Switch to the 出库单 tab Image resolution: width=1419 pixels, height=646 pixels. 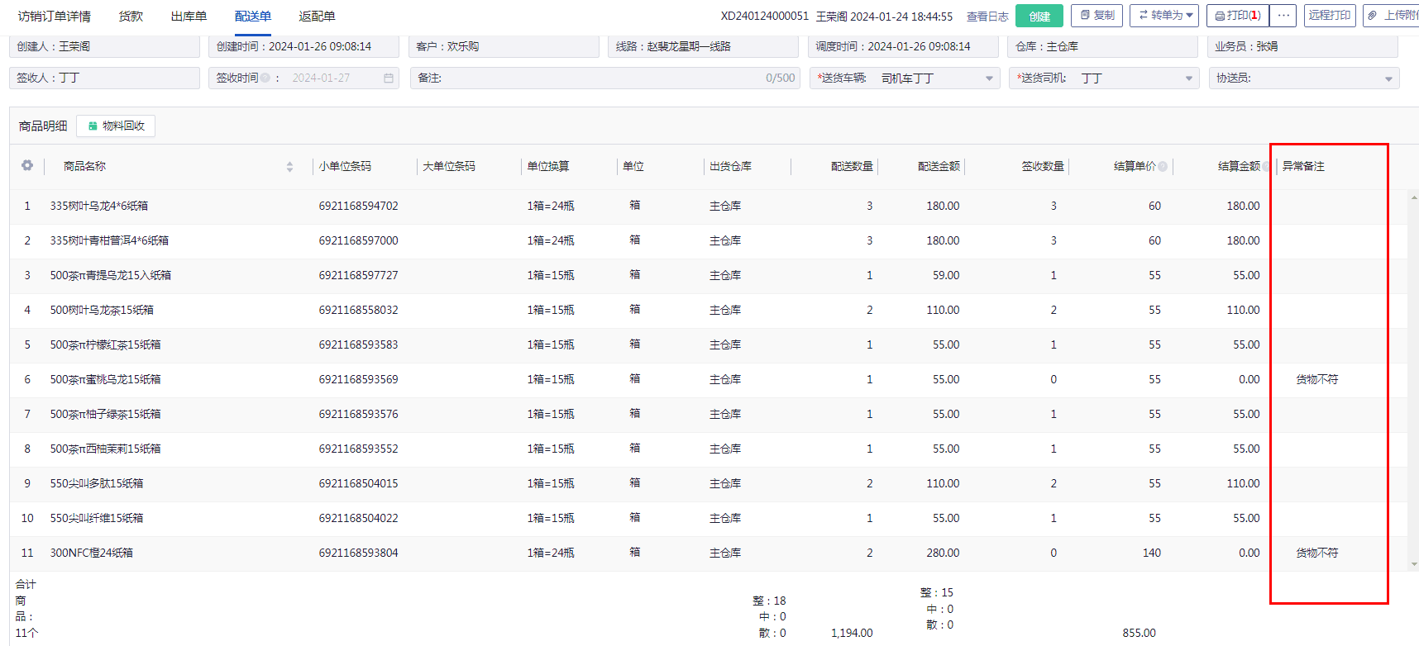point(189,17)
